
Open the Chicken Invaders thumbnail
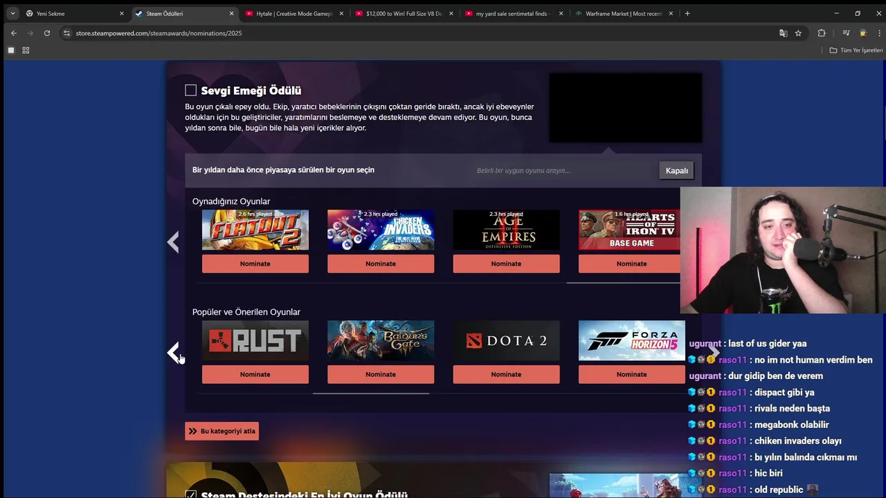click(381, 230)
